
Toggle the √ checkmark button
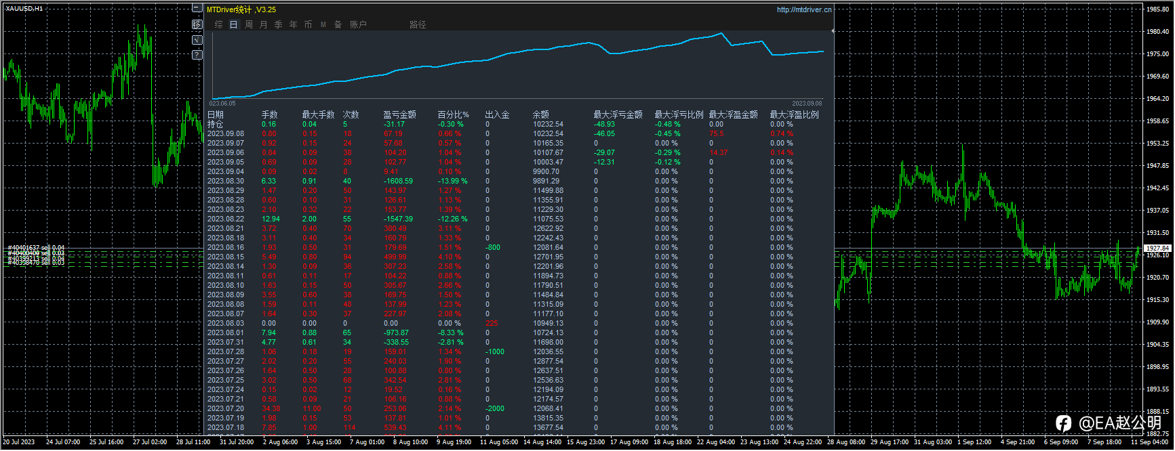(197, 40)
